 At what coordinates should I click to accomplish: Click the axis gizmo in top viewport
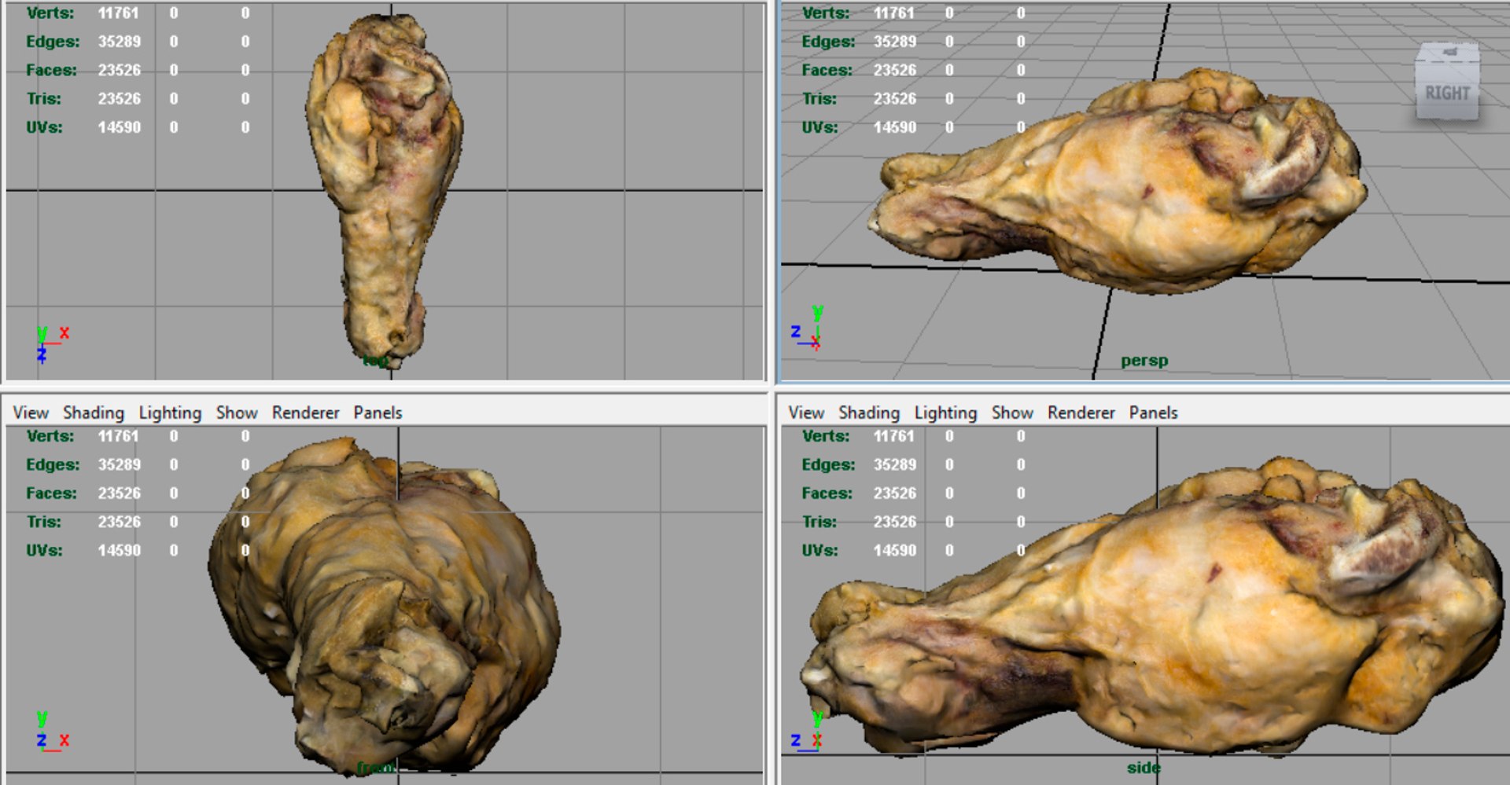52,344
